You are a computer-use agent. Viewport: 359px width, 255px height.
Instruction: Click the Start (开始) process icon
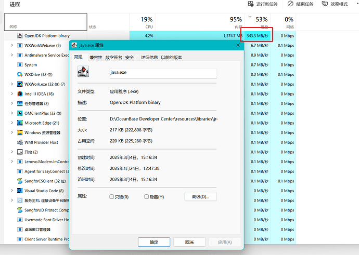[20, 152]
